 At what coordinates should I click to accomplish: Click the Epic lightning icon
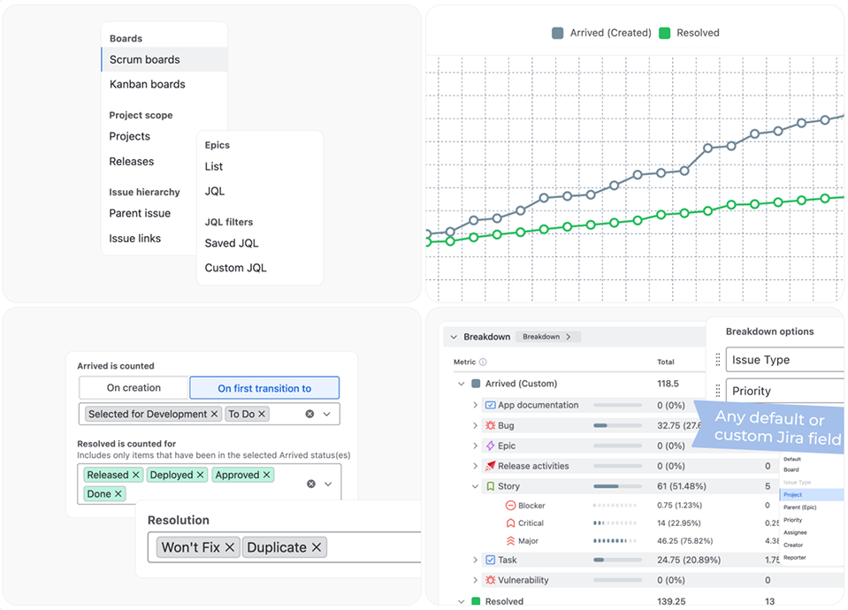coord(491,446)
